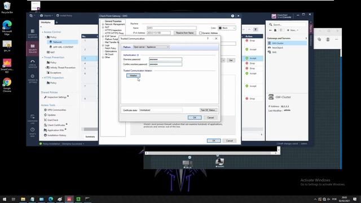Click the back arrow in objects panel
Screen dimensions: 361x203
click(270, 30)
